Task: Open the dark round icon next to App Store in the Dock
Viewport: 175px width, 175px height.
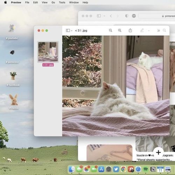Action: [108, 169]
